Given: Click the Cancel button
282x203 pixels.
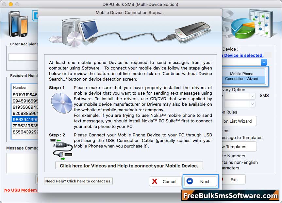Looking at the screenshot, I should (165, 181).
